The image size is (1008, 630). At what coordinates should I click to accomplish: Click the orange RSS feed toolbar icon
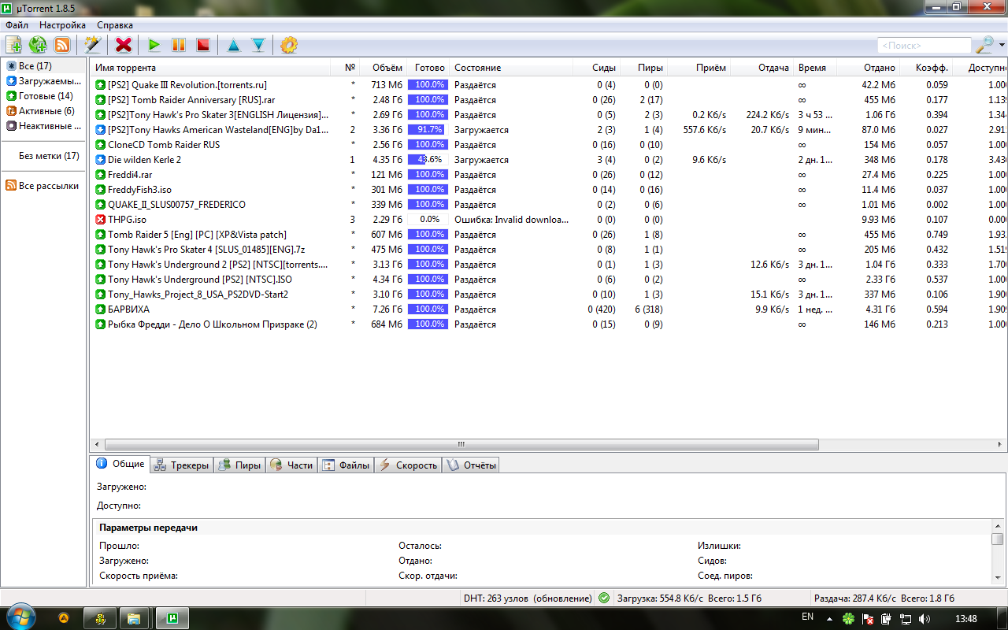61,45
